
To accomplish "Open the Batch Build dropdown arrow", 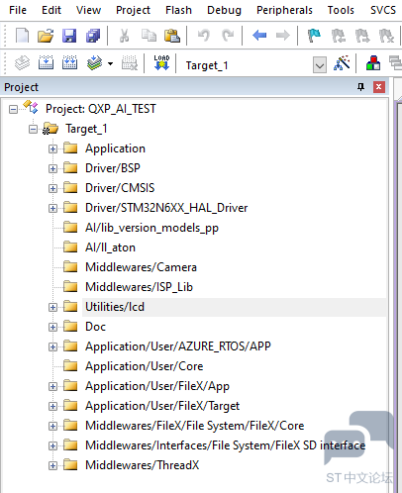I will [110, 63].
